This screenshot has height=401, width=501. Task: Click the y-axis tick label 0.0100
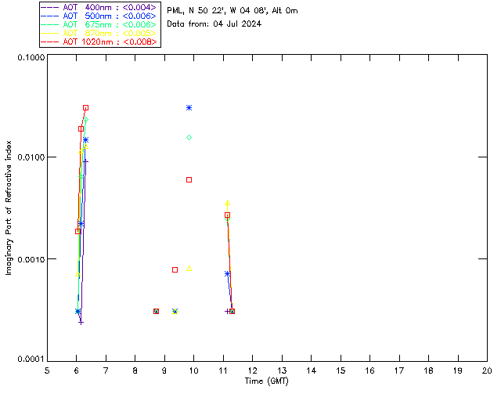tap(31, 157)
